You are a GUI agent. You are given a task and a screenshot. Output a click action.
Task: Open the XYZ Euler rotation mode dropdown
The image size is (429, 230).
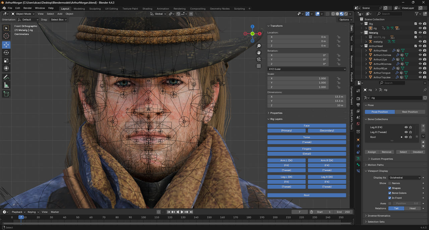coord(307,69)
